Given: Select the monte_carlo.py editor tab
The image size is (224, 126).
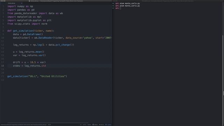Looking at the screenshot, I should pyautogui.click(x=12, y=3).
